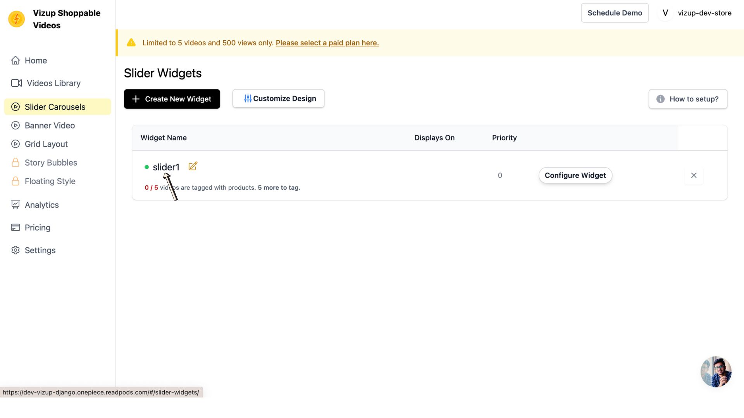744x418 pixels.
Task: Click the Home house icon in sidebar
Action: tap(15, 60)
